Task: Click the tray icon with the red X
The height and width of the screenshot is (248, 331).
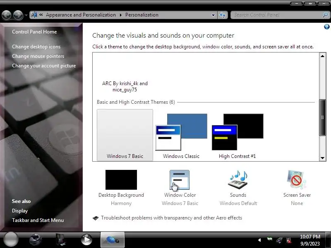Action: [x=289, y=240]
